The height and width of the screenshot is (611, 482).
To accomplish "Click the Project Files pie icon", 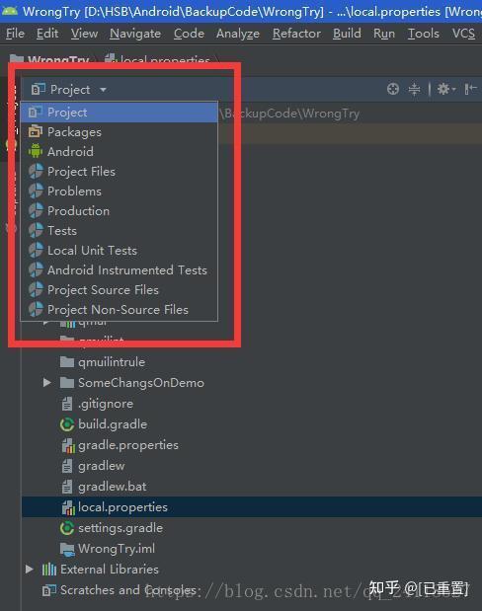I will point(36,171).
